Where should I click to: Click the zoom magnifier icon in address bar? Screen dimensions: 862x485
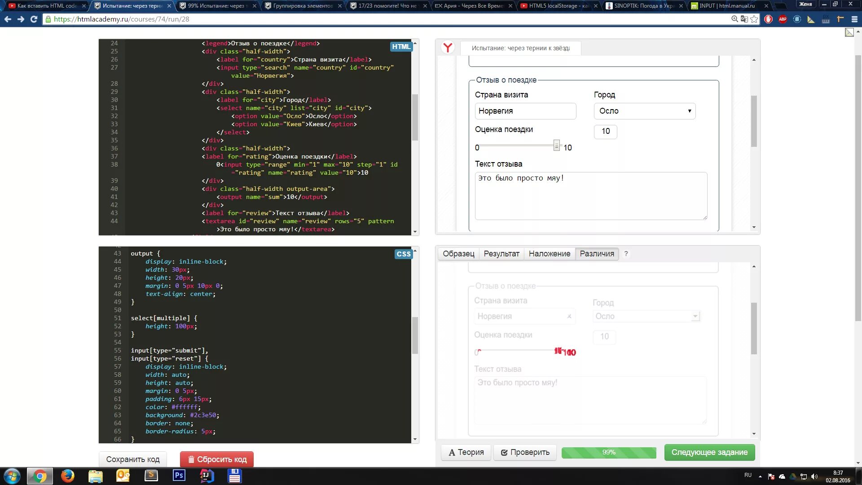click(x=734, y=19)
